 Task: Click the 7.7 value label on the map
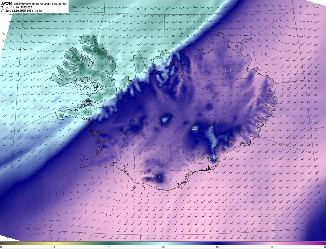pyautogui.click(x=151, y=24)
